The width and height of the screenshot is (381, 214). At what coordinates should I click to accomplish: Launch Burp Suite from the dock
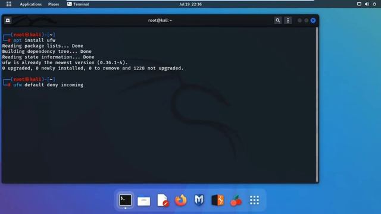[x=218, y=200]
